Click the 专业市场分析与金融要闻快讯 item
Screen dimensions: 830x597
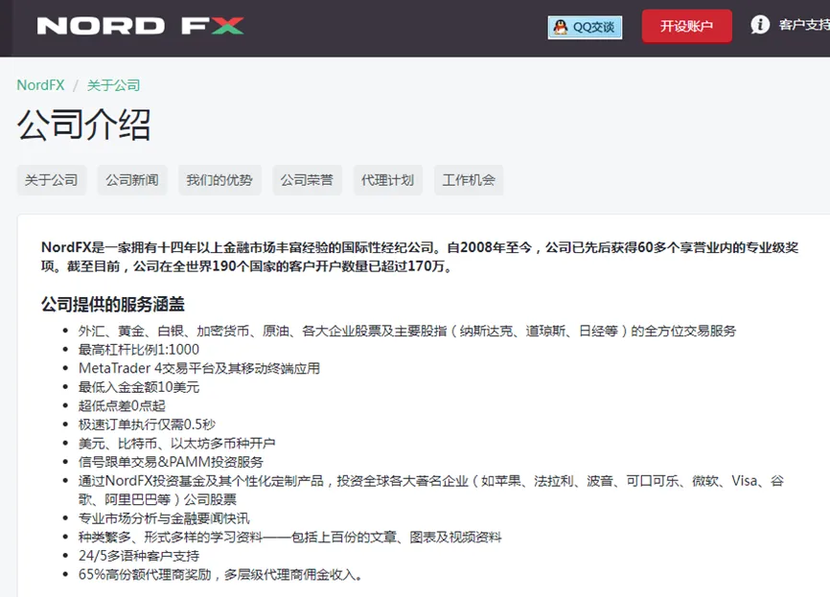[164, 518]
